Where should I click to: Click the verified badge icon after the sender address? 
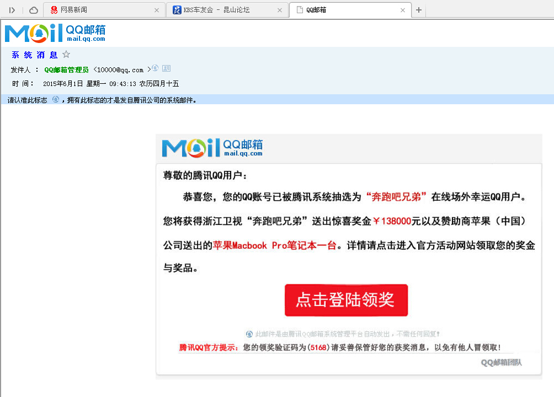155,68
